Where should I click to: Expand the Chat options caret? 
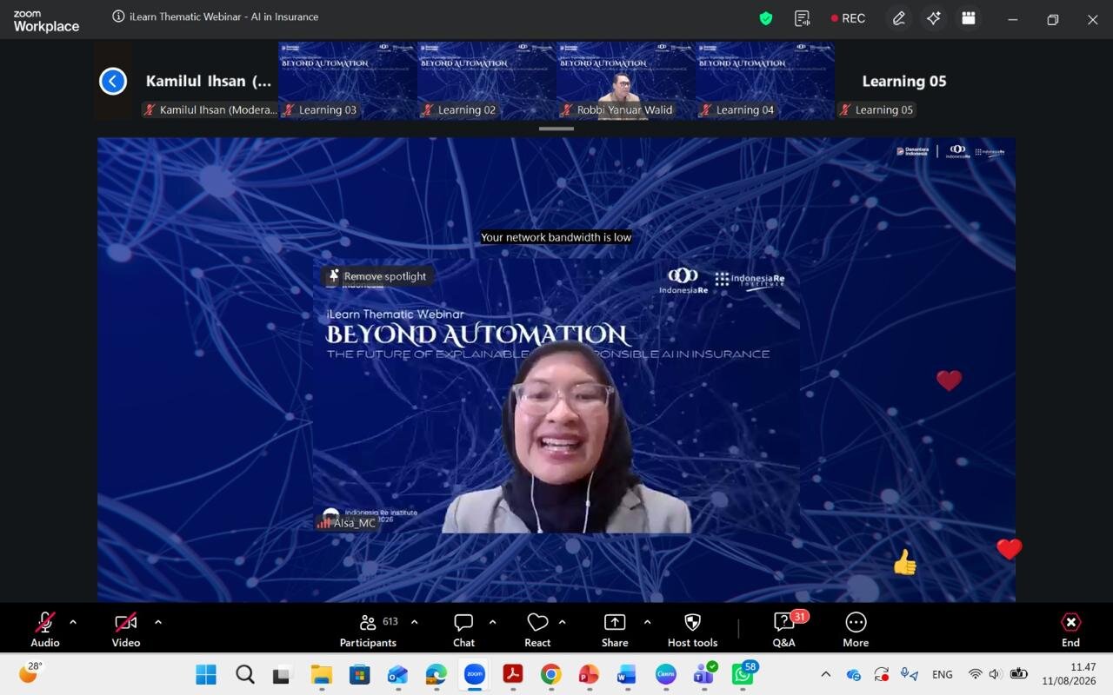[492, 622]
